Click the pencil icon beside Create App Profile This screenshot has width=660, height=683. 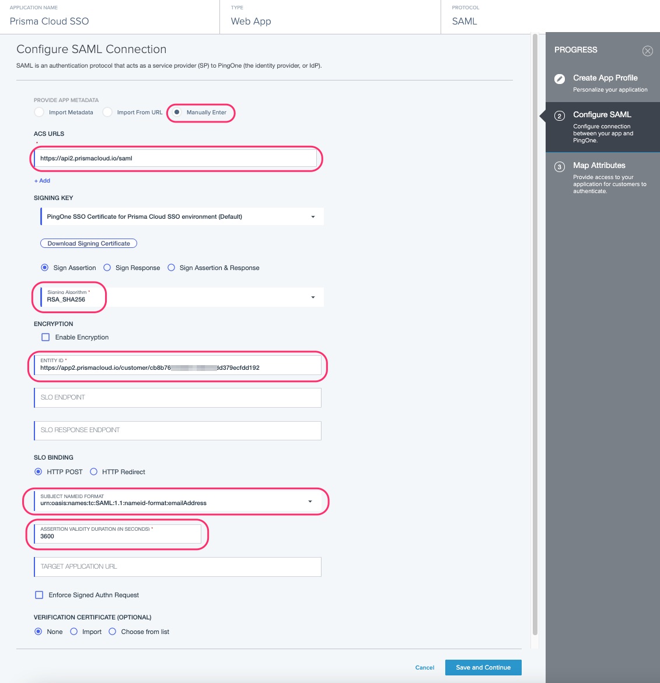click(559, 79)
